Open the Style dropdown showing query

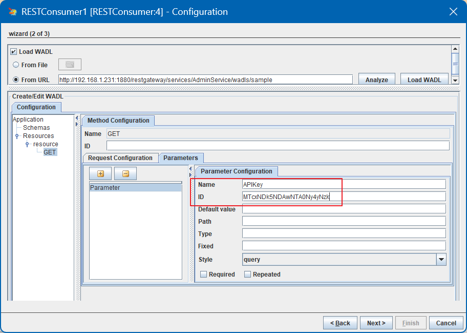pyautogui.click(x=441, y=260)
